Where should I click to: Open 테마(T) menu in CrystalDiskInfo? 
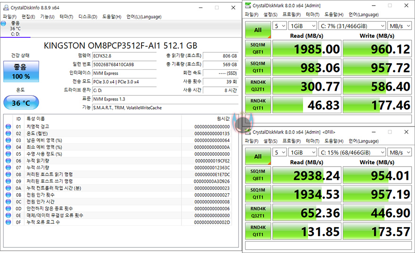tap(66, 17)
